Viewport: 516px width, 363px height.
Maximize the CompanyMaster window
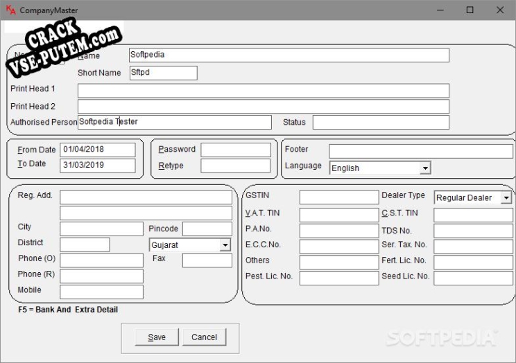470,10
